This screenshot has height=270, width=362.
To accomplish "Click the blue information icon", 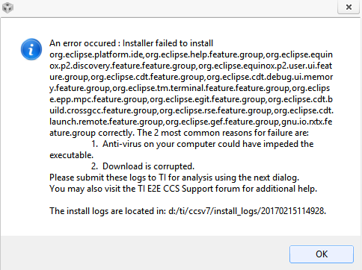I will (x=31, y=49).
